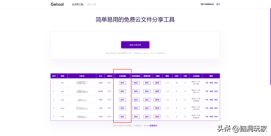View 二维码 (查看) for row 2
The height and width of the screenshot is (136, 271).
[157, 91]
